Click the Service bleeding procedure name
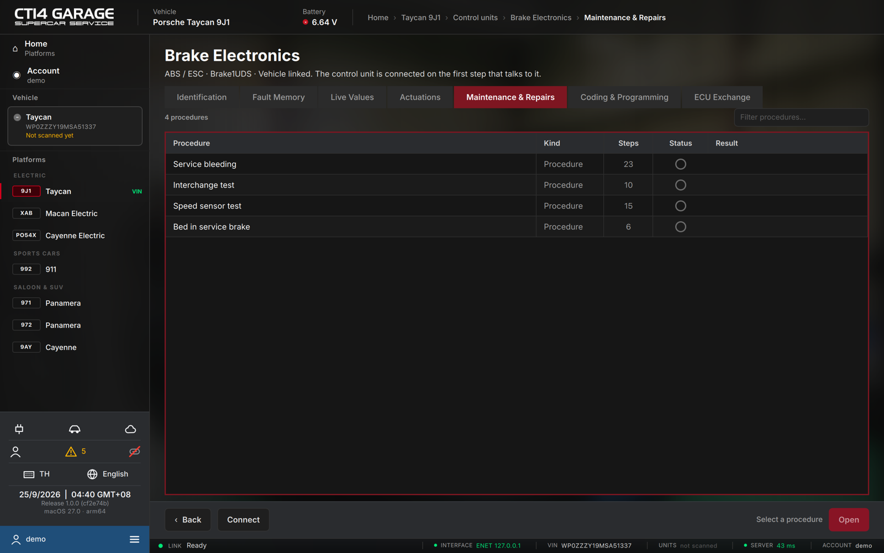 (x=204, y=164)
